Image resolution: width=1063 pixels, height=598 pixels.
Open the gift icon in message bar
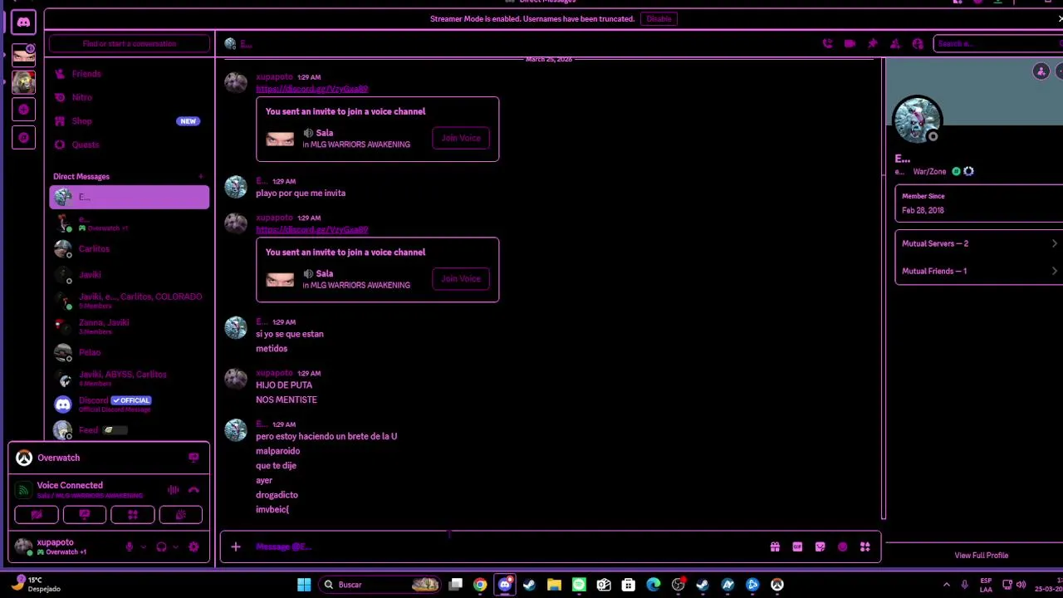coord(775,547)
